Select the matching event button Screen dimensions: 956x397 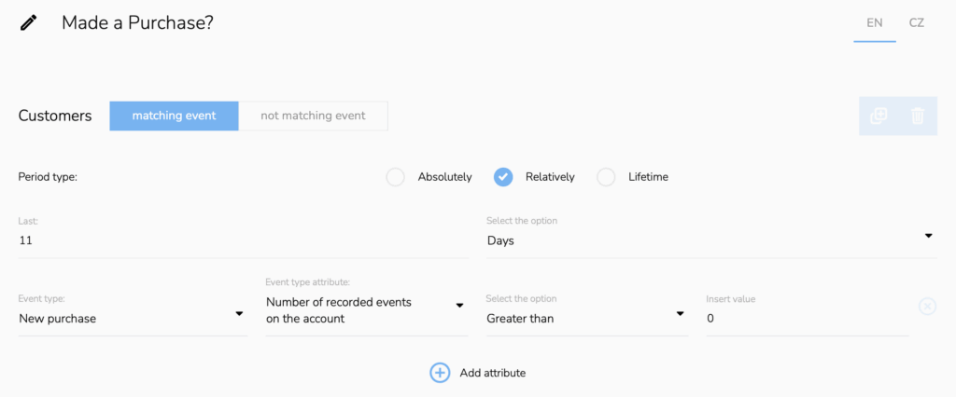[x=174, y=116]
